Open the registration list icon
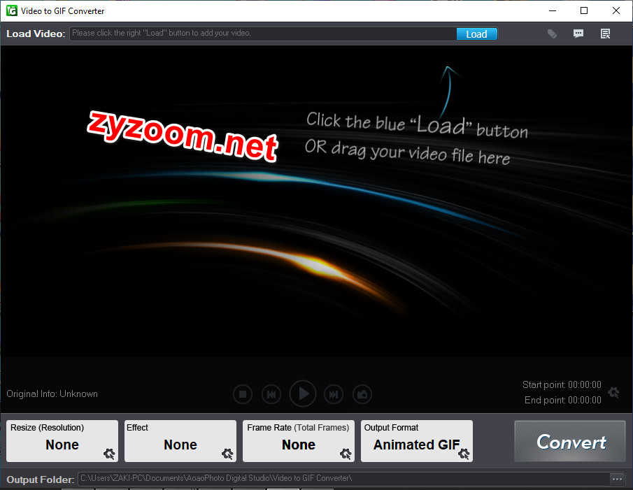Image resolution: width=633 pixels, height=490 pixels. 605,34
